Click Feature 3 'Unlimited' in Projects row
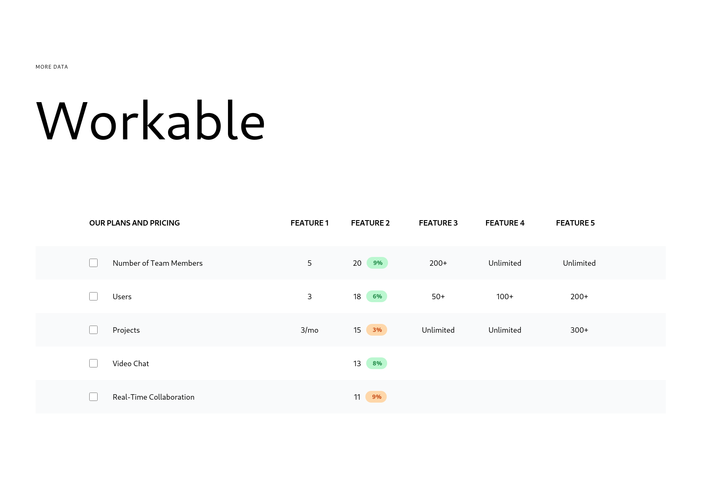 coord(438,330)
